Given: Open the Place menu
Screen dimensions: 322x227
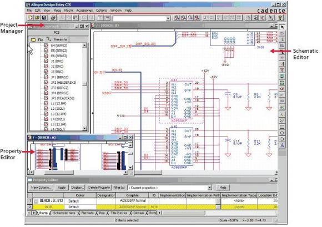Looking at the screenshot, I should click(57, 10).
